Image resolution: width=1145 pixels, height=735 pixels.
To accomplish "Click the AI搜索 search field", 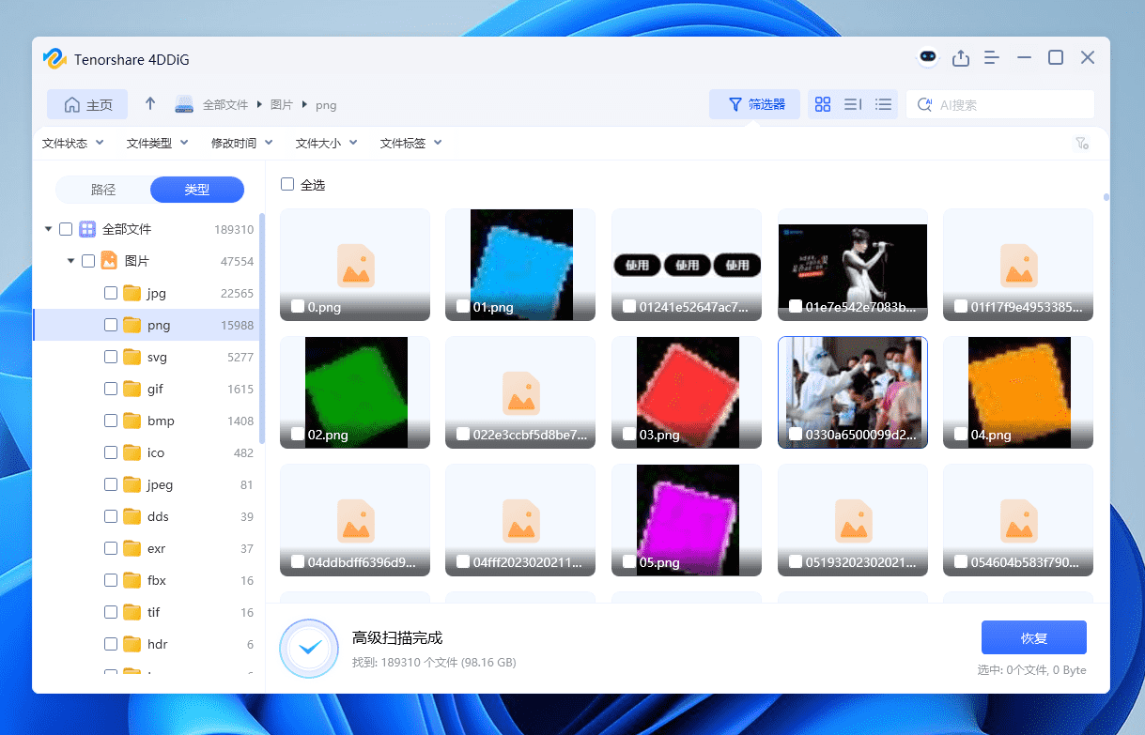I will (1000, 104).
